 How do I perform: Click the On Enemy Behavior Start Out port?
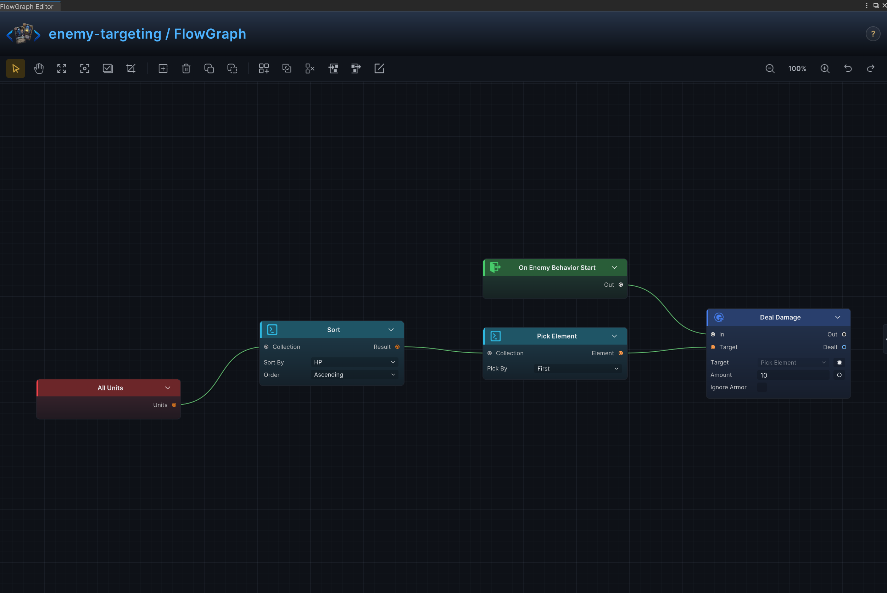(x=621, y=285)
